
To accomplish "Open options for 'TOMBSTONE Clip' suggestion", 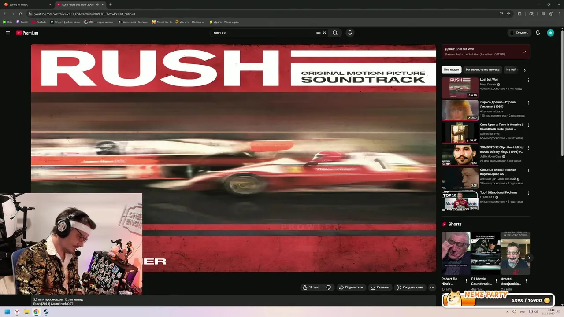I will click(x=528, y=147).
